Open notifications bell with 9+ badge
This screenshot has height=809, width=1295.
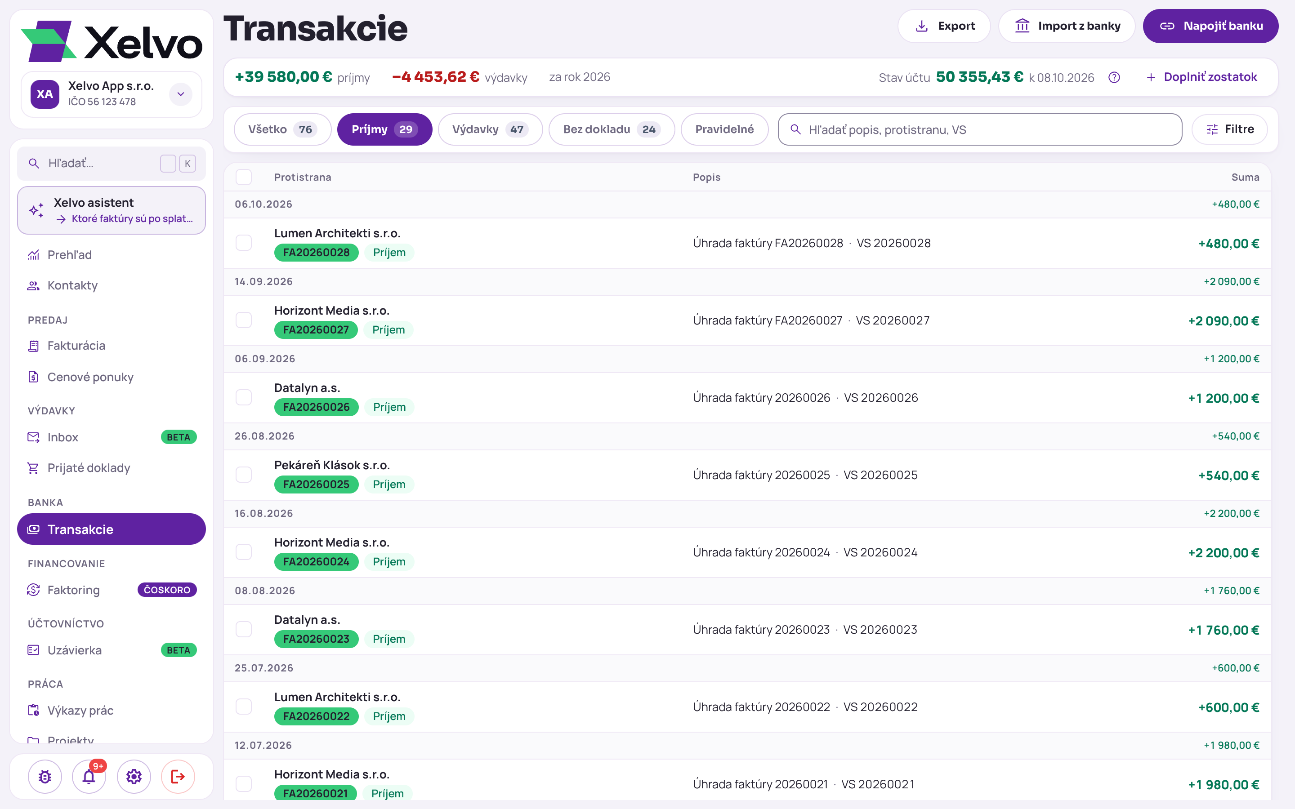(89, 776)
